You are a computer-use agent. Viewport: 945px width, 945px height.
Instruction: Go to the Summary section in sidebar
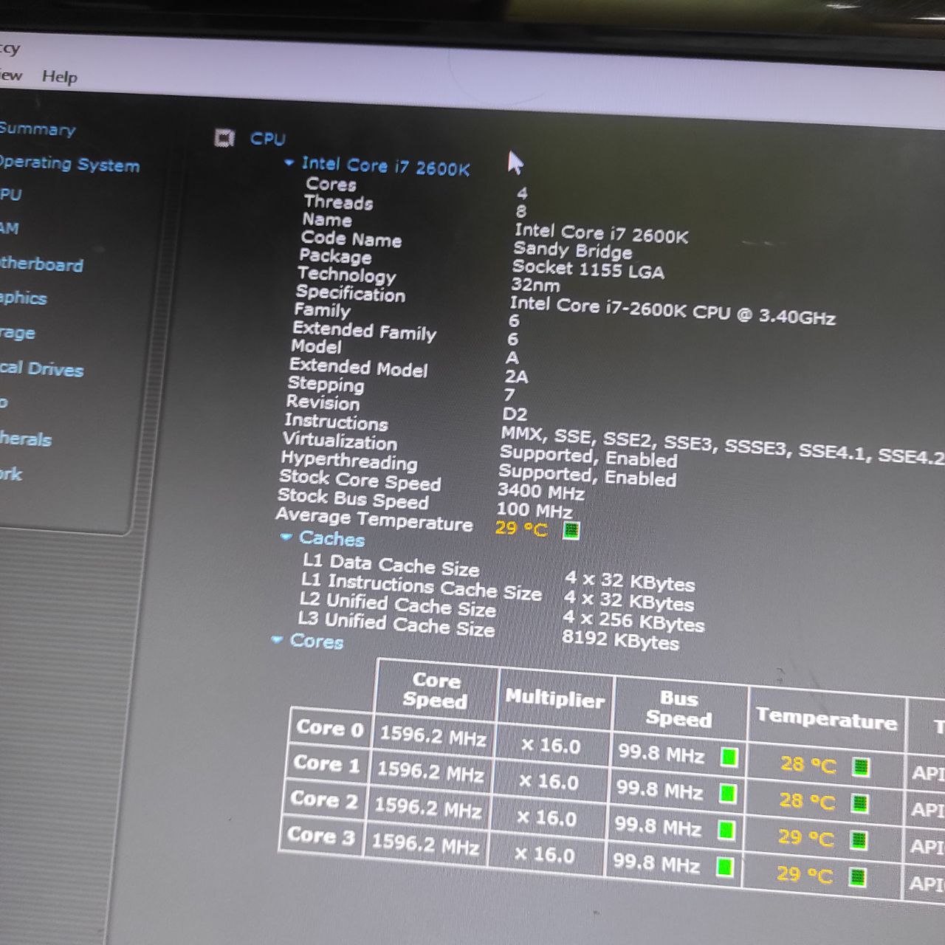click(37, 129)
